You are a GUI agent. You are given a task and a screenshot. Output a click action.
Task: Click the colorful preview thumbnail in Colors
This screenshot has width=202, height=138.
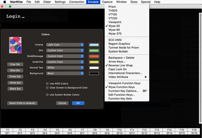coord(15,45)
